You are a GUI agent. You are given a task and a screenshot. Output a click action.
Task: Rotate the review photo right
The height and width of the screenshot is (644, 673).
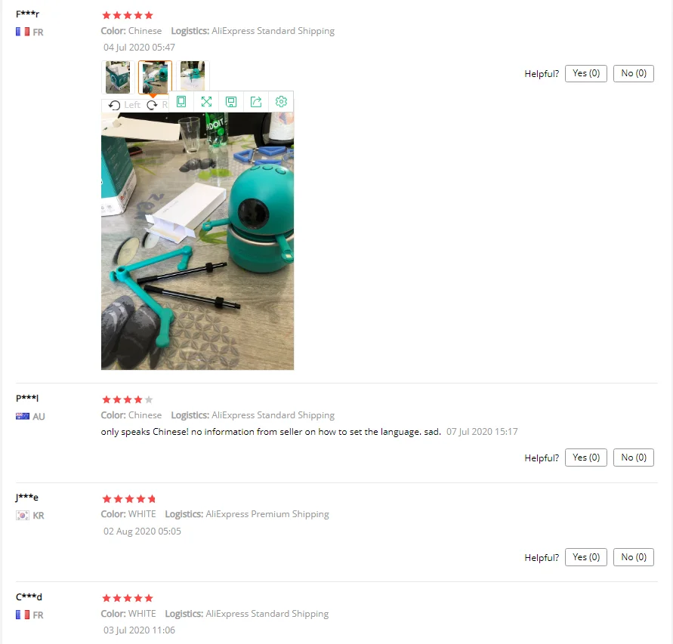157,105
